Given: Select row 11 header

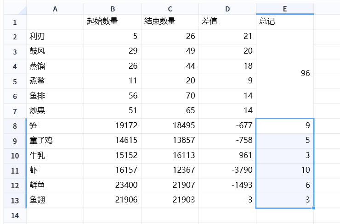Looking at the screenshot, I should pos(15,170).
